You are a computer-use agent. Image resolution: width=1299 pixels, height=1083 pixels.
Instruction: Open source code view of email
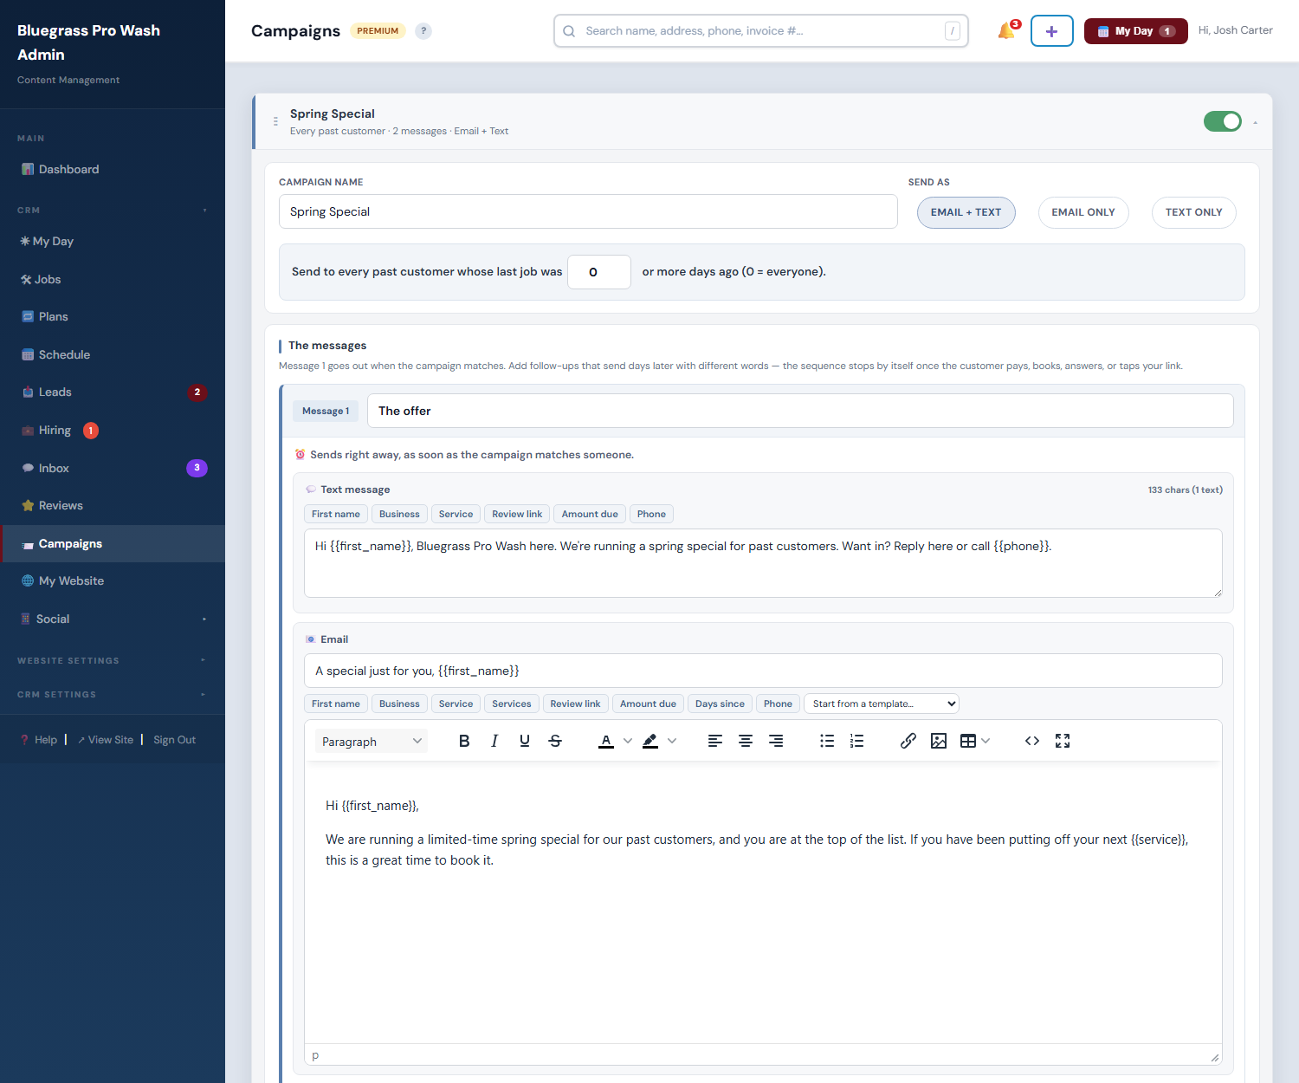1032,741
